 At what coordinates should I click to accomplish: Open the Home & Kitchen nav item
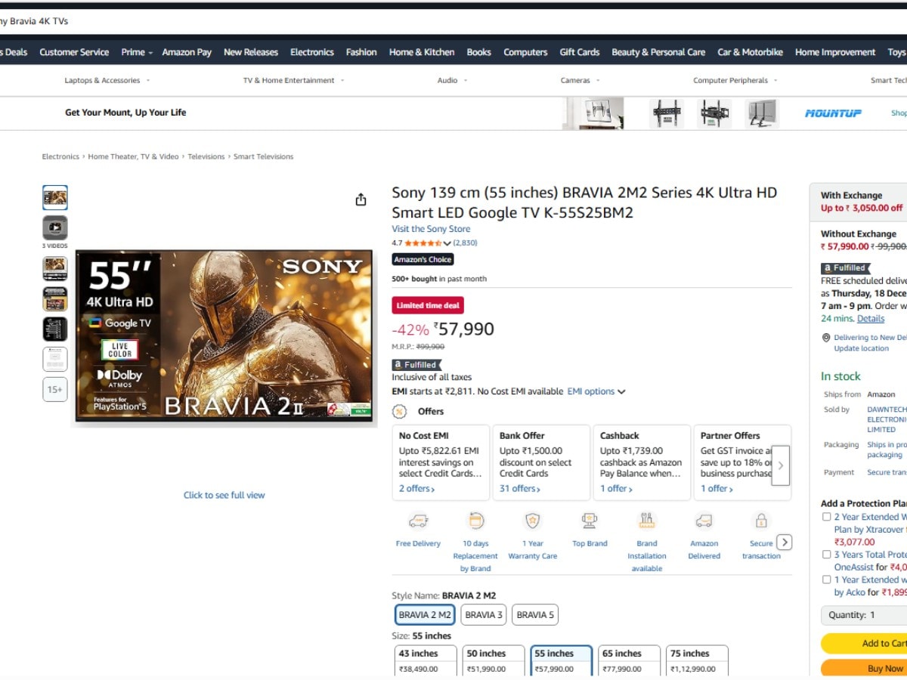422,52
